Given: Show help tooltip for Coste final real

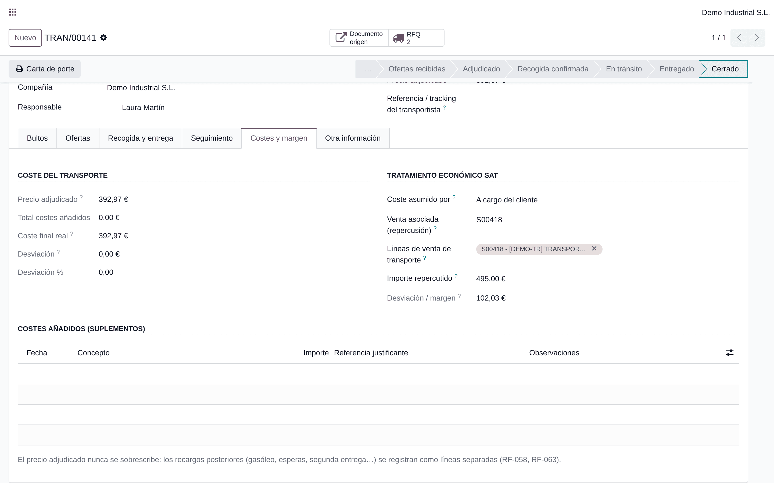Looking at the screenshot, I should click(72, 233).
